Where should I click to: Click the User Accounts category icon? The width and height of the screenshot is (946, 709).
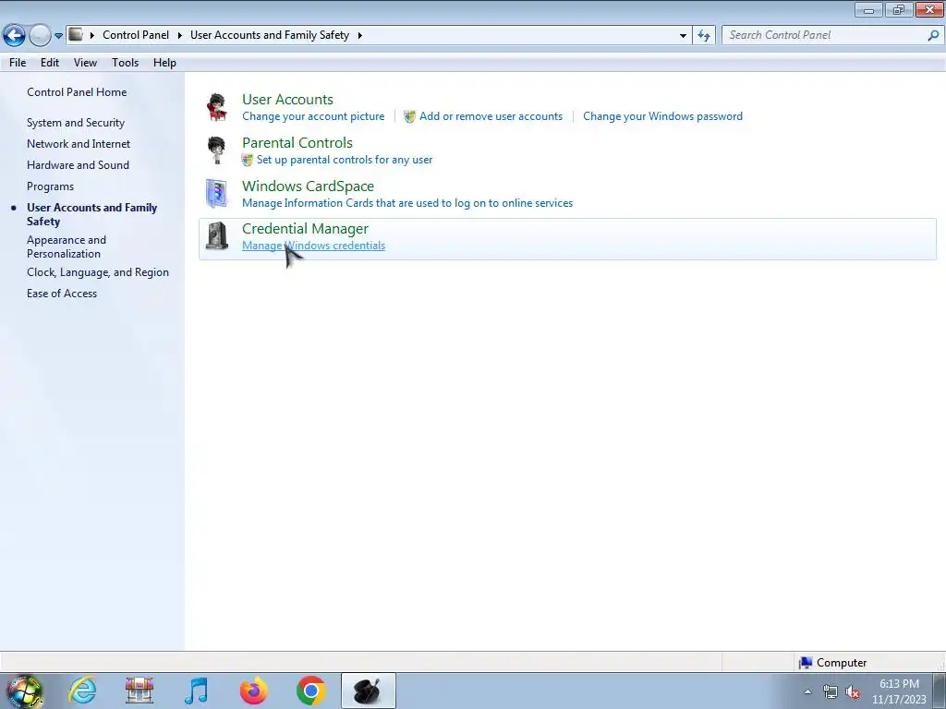pos(216,107)
